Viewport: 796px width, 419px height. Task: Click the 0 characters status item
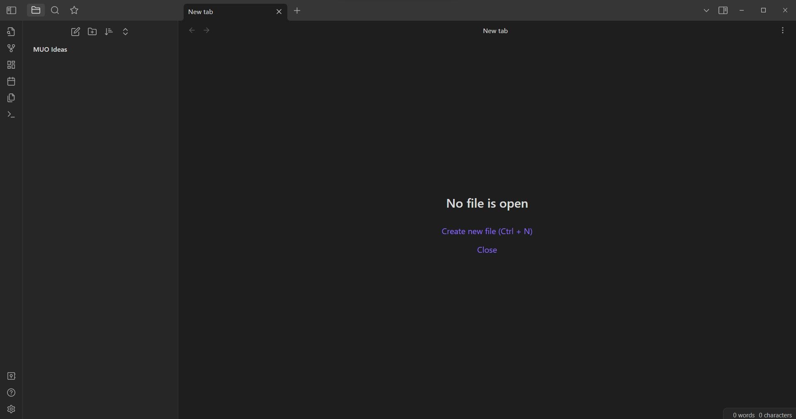click(x=775, y=415)
